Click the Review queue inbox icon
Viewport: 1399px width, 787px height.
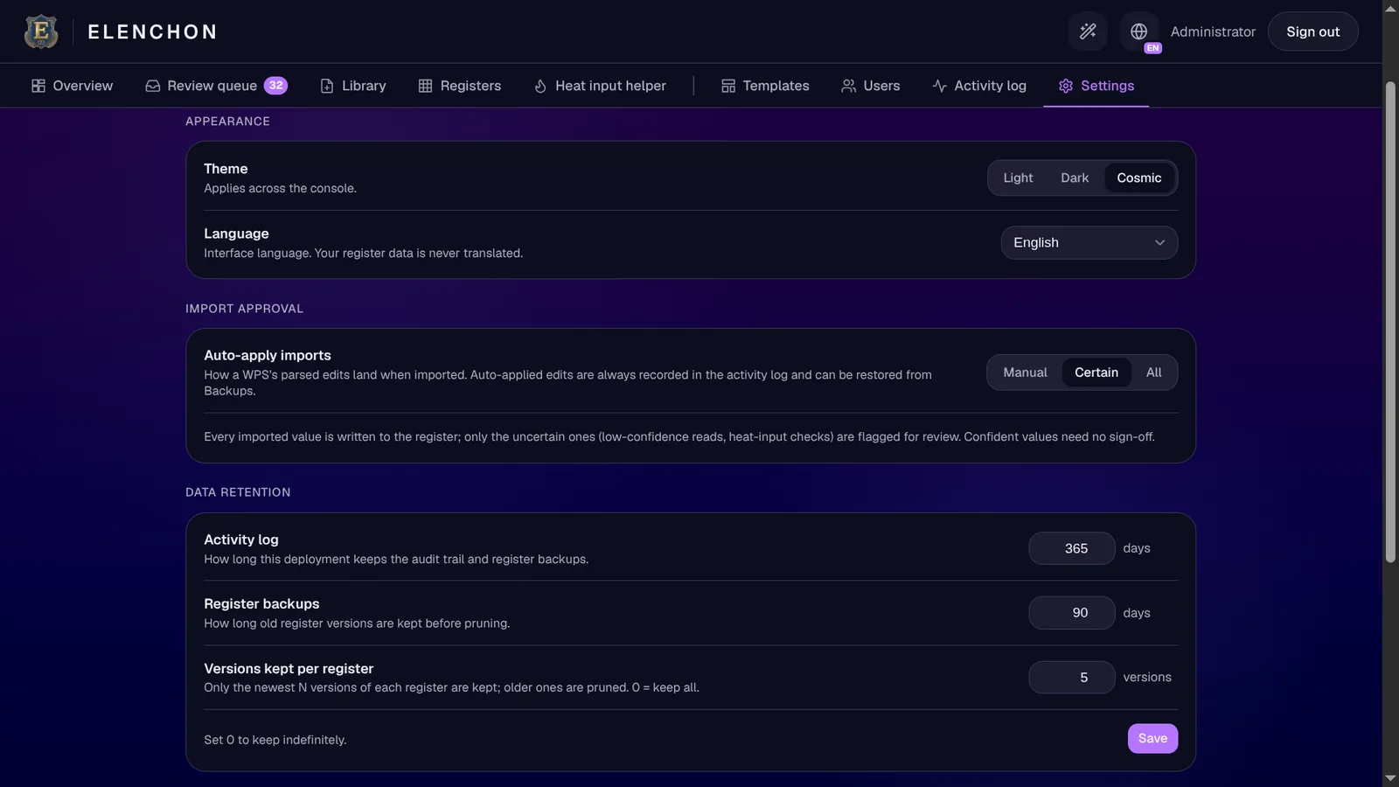[152, 86]
